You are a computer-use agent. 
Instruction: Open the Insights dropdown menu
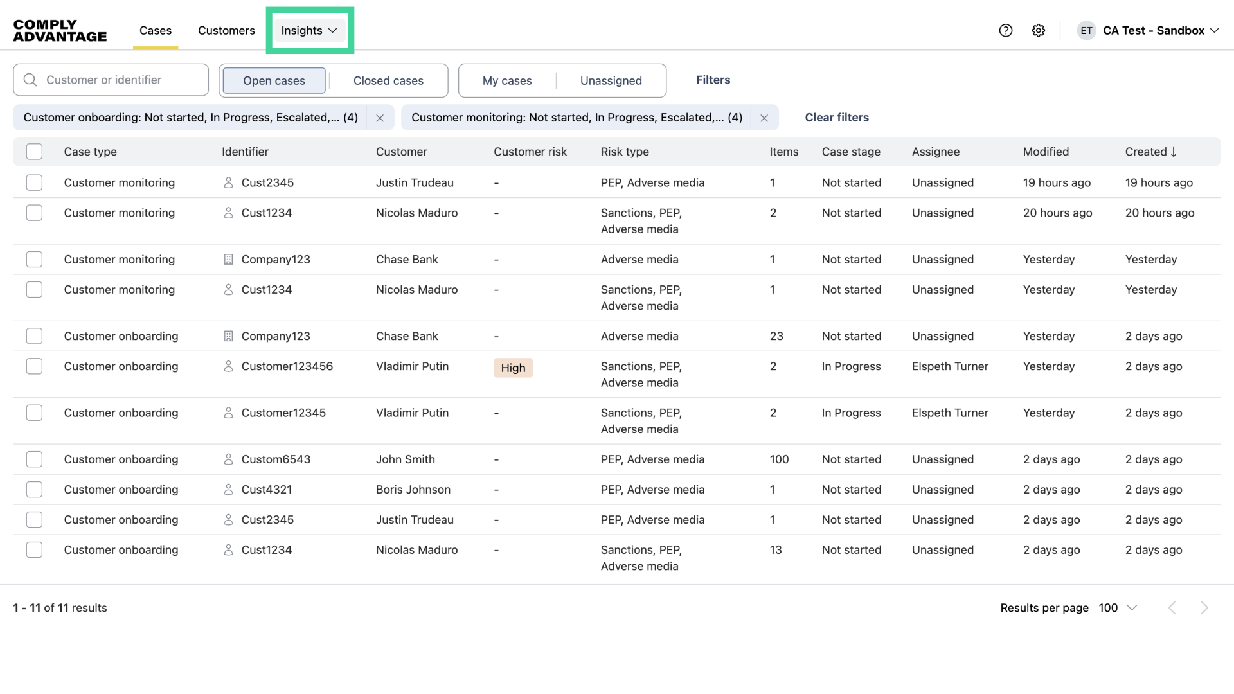tap(309, 30)
